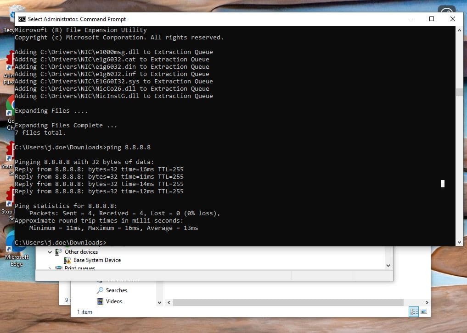Maximize the Command Prompt window
Screen dimensions: 467x333
[x=431, y=19]
